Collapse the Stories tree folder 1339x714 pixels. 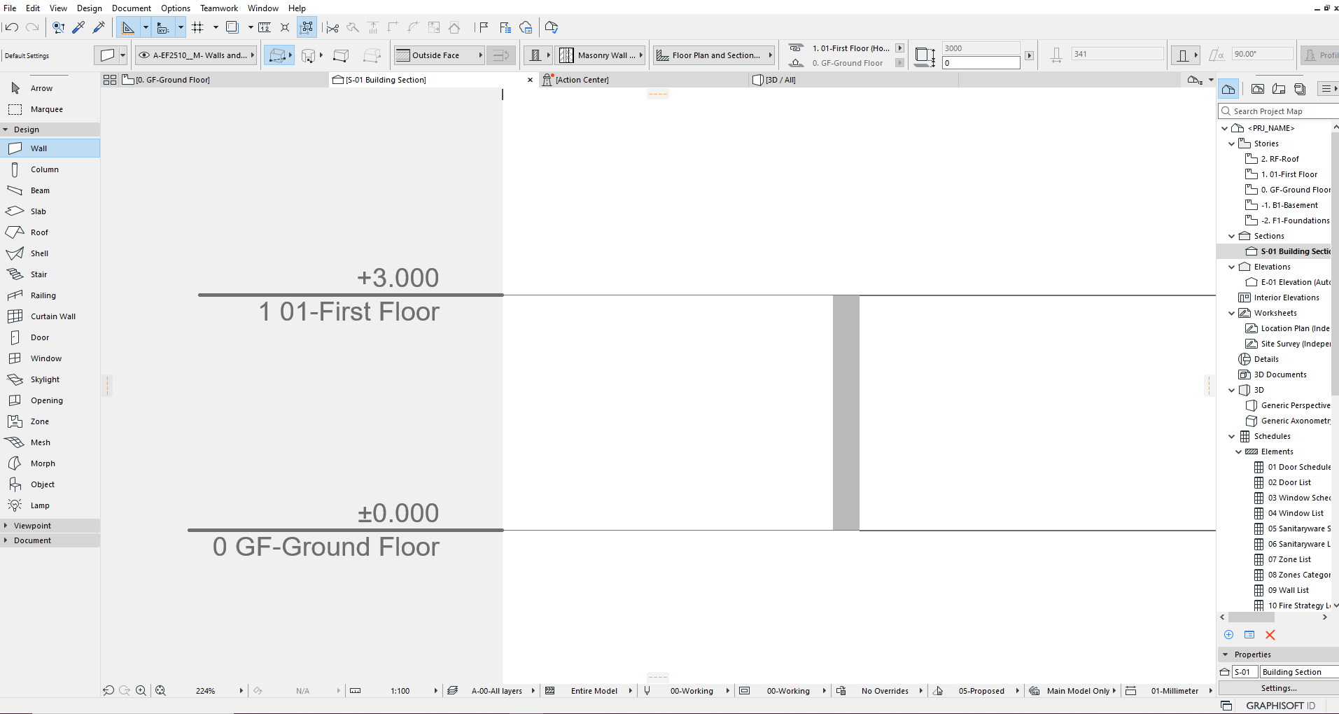(x=1232, y=143)
